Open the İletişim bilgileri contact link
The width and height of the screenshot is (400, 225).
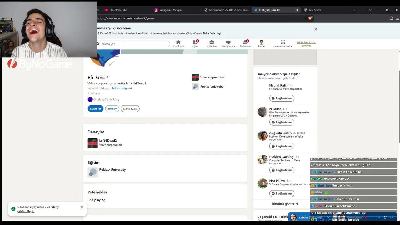[x=122, y=88]
